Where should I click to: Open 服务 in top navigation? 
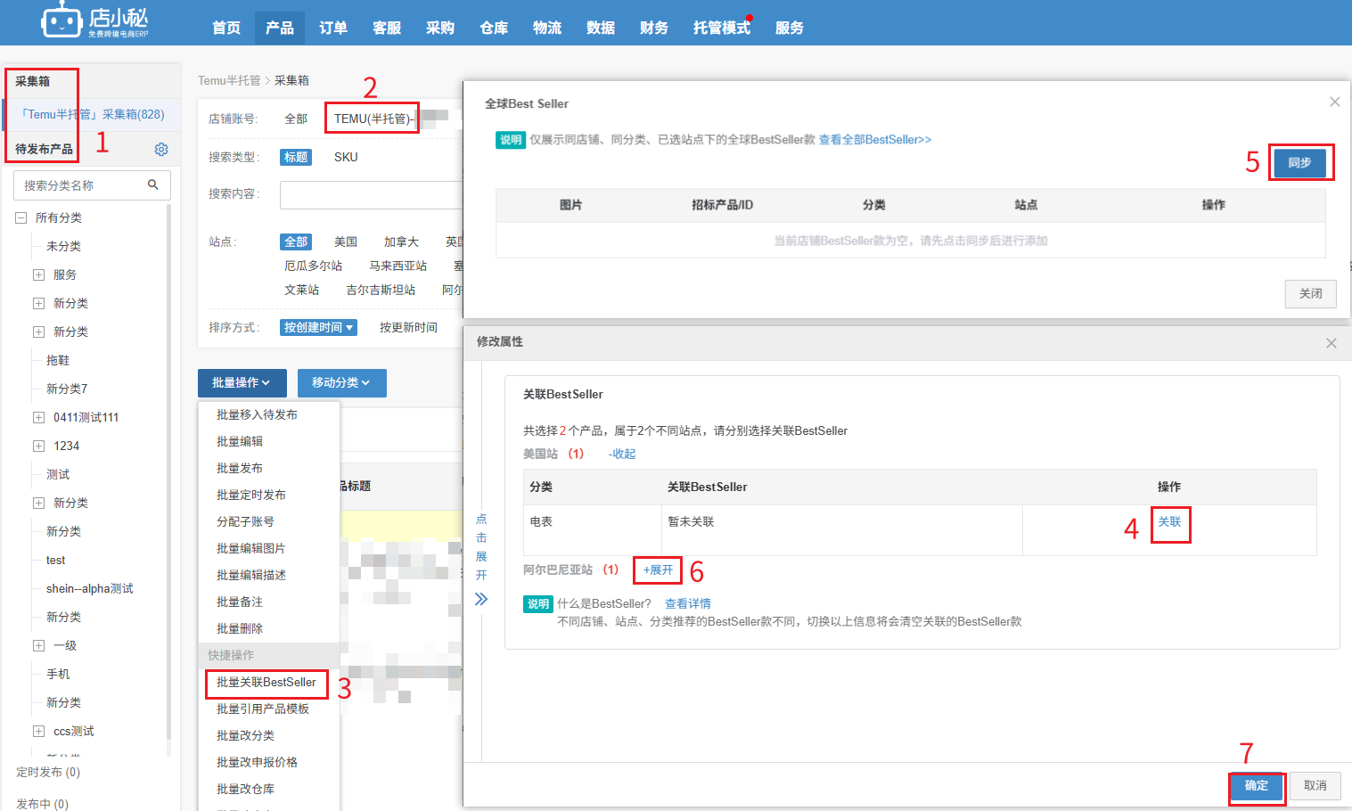(x=790, y=28)
